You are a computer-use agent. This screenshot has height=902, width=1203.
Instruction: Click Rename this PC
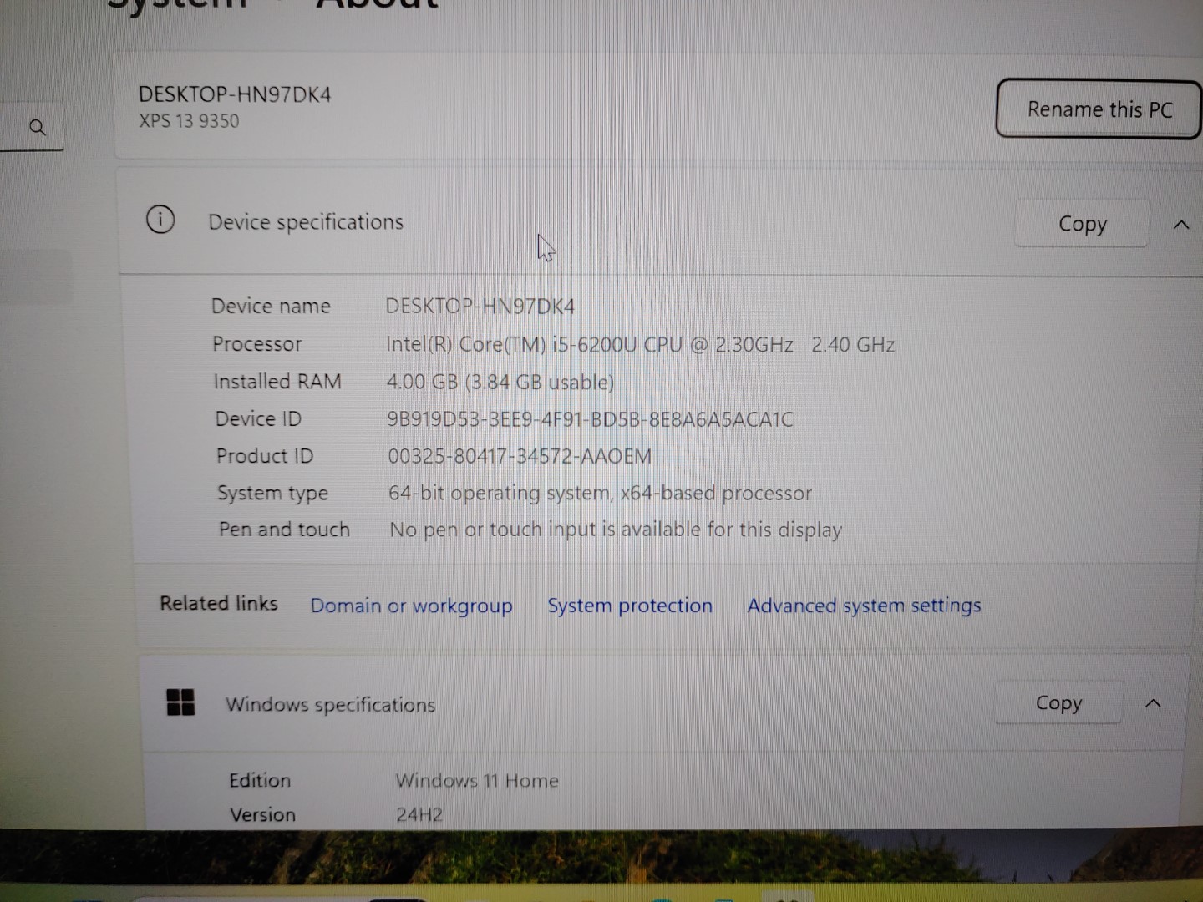tap(1098, 109)
